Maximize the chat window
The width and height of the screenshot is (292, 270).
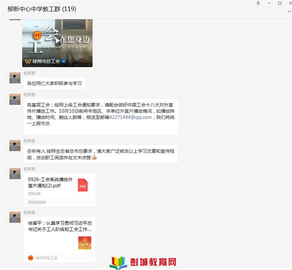[x=280, y=3]
